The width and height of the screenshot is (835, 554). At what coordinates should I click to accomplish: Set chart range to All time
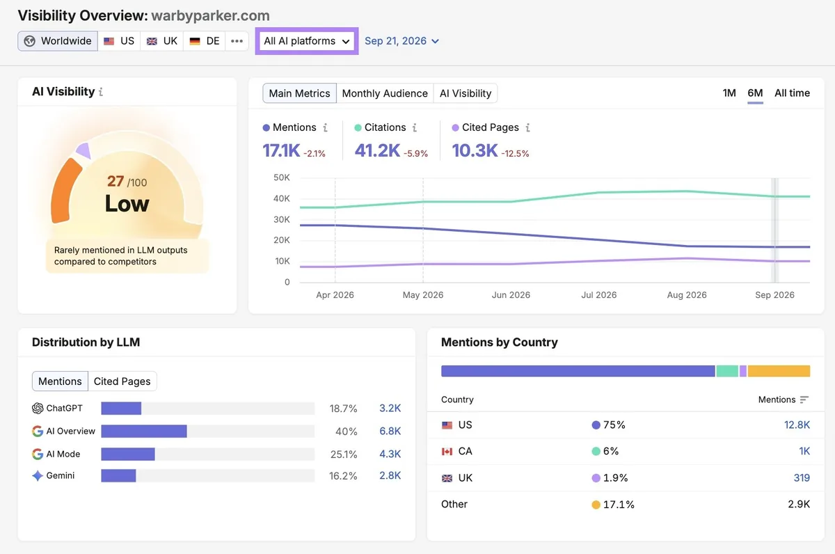(x=792, y=93)
